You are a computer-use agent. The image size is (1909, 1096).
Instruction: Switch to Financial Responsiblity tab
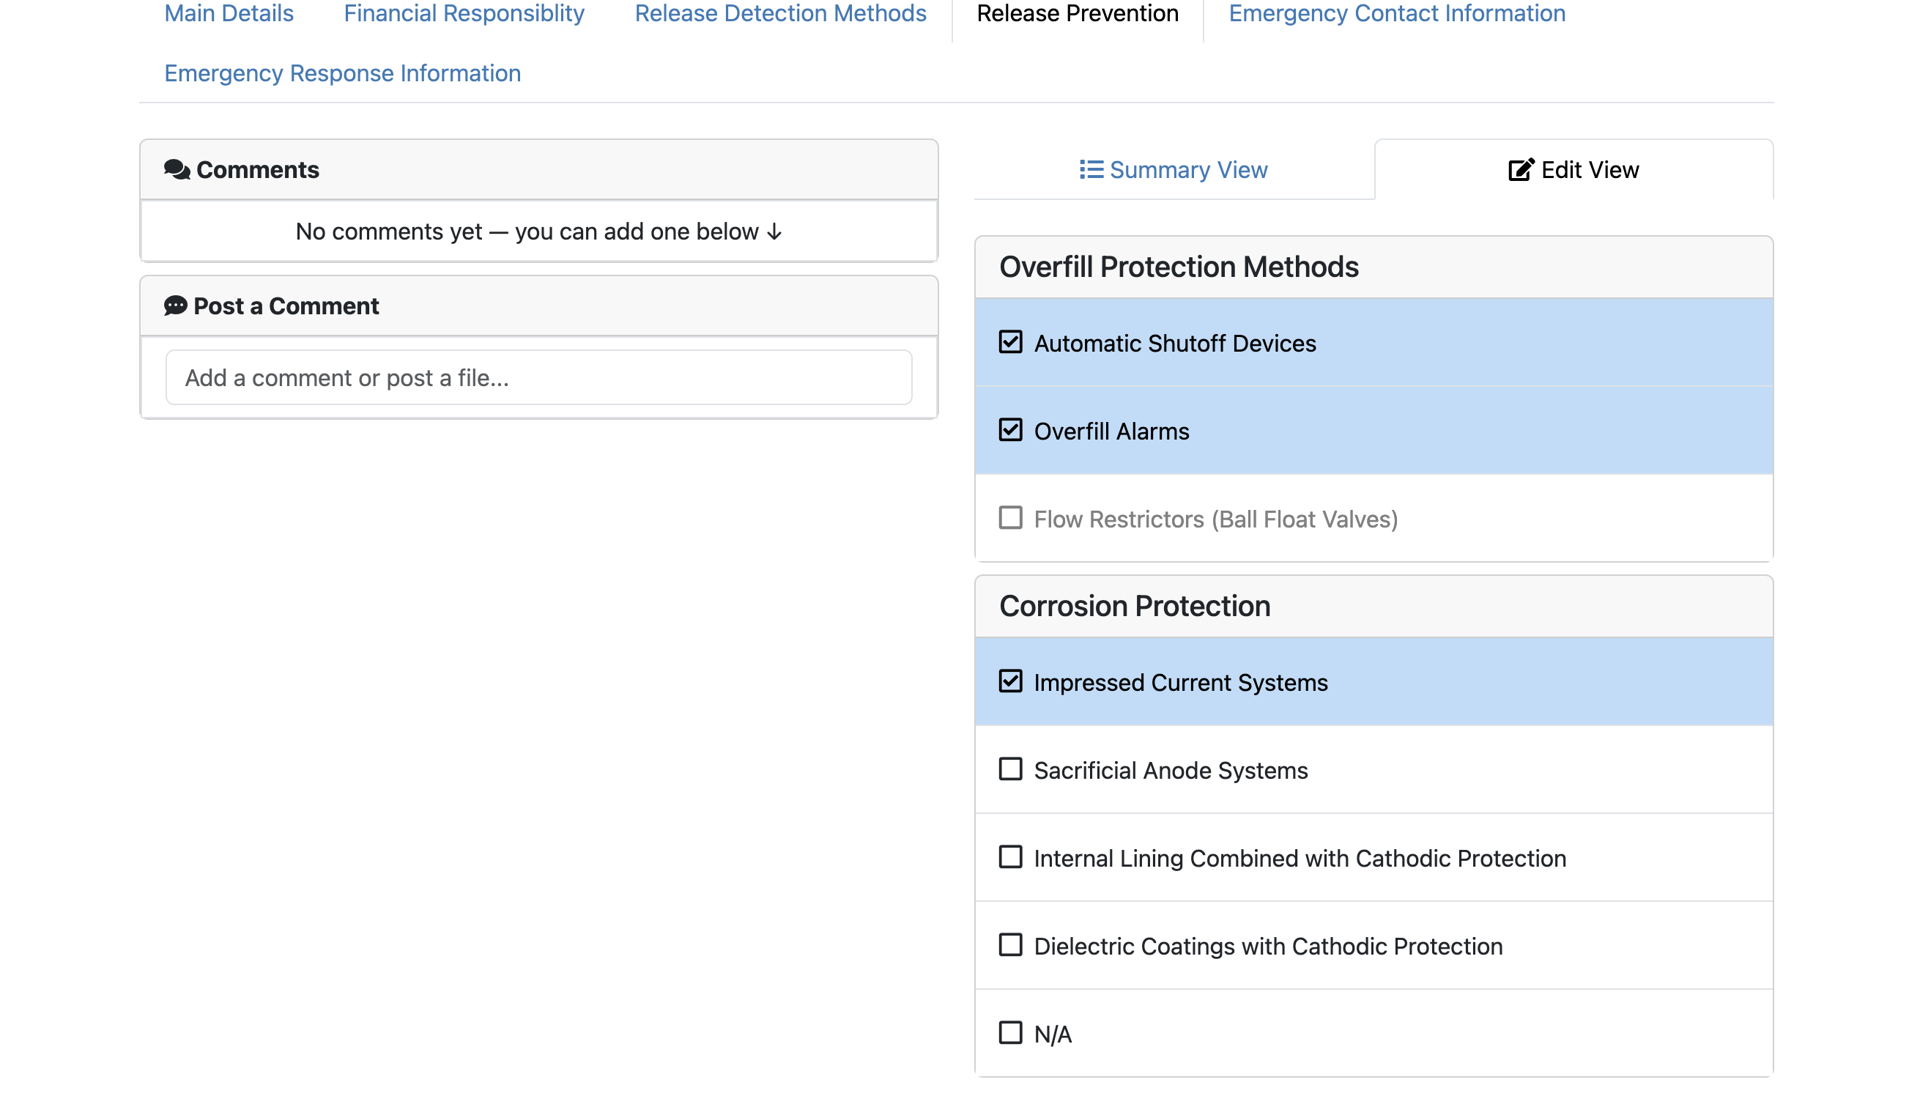[x=464, y=13]
